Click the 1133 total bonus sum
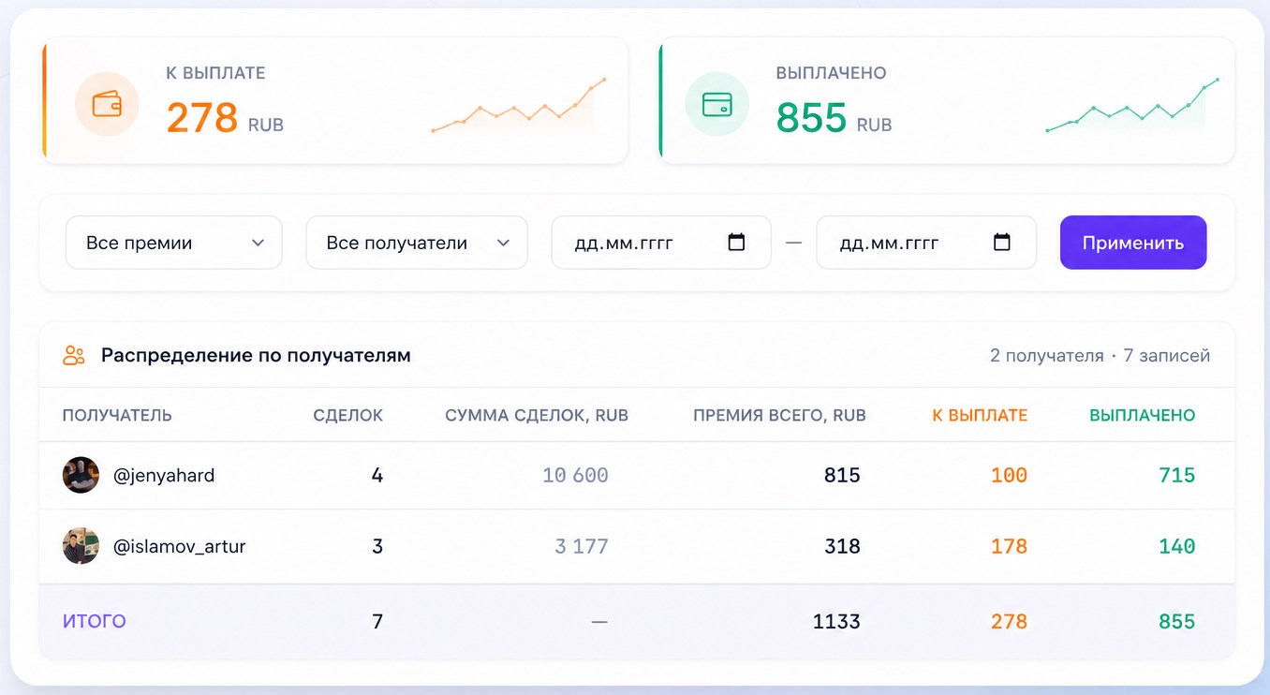Image resolution: width=1270 pixels, height=695 pixels. [x=836, y=621]
